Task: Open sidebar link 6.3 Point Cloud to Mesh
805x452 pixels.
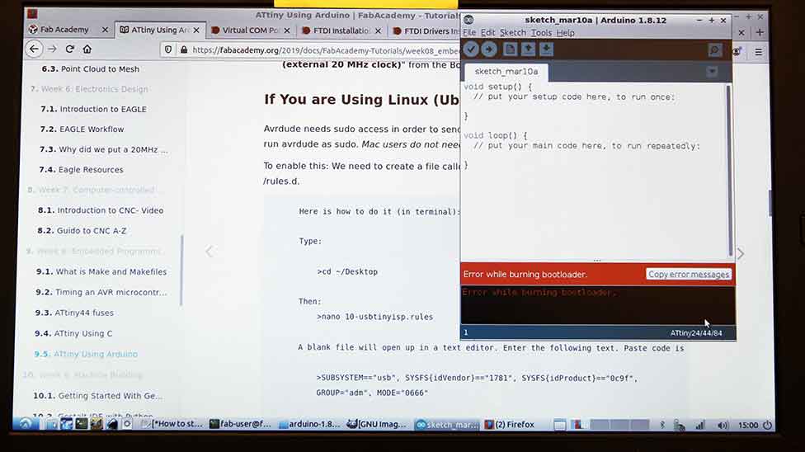Action: pyautogui.click(x=91, y=68)
